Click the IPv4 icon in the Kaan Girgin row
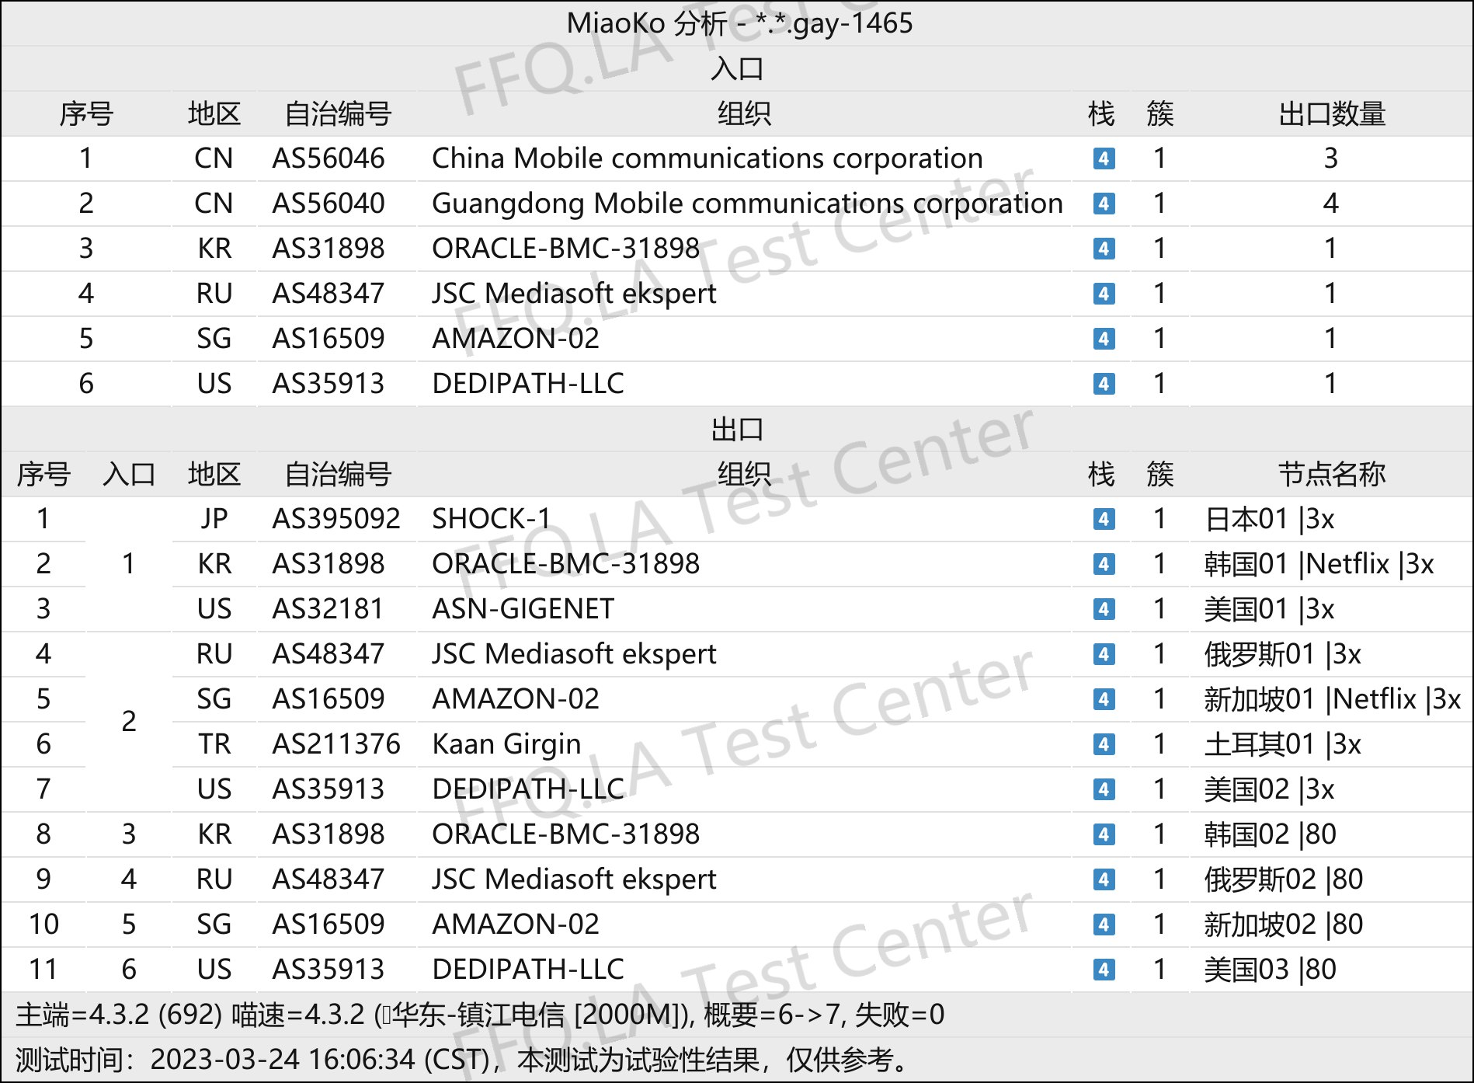 coord(1104,744)
